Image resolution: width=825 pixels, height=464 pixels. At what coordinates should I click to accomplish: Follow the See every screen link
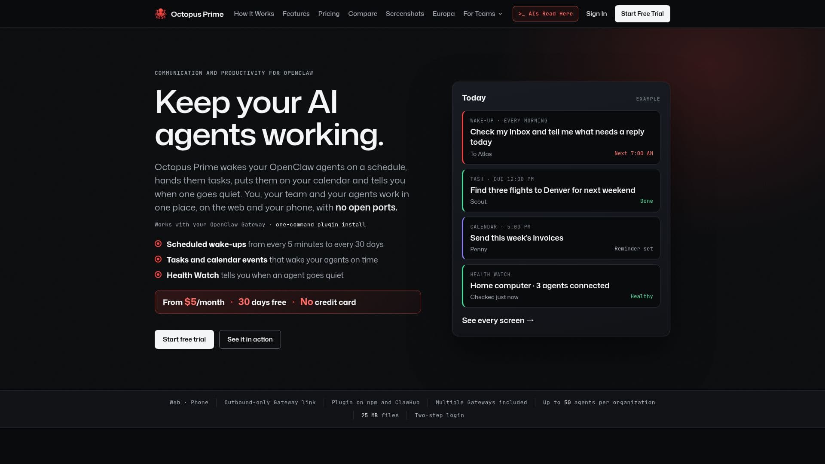pyautogui.click(x=498, y=321)
